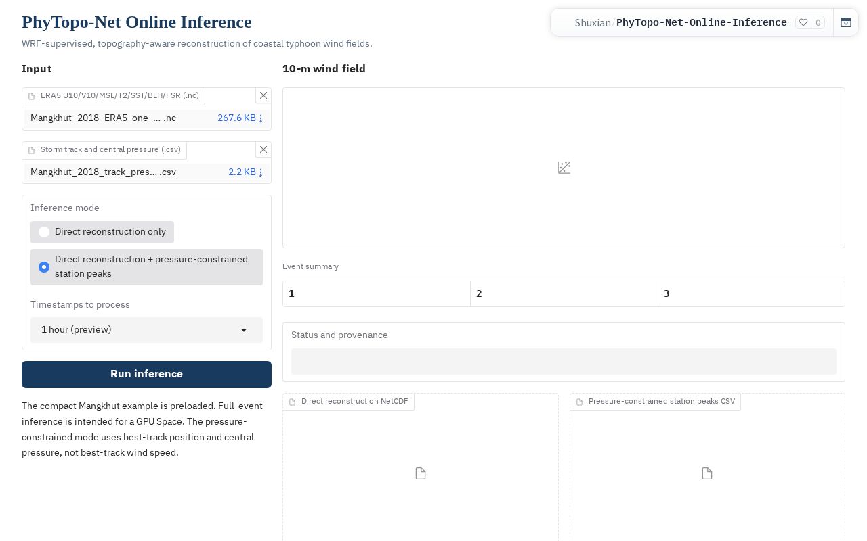Viewport: 867px width, 541px height.
Task: Click the Pressure-constrained station peaks CSV label icon
Action: [580, 402]
